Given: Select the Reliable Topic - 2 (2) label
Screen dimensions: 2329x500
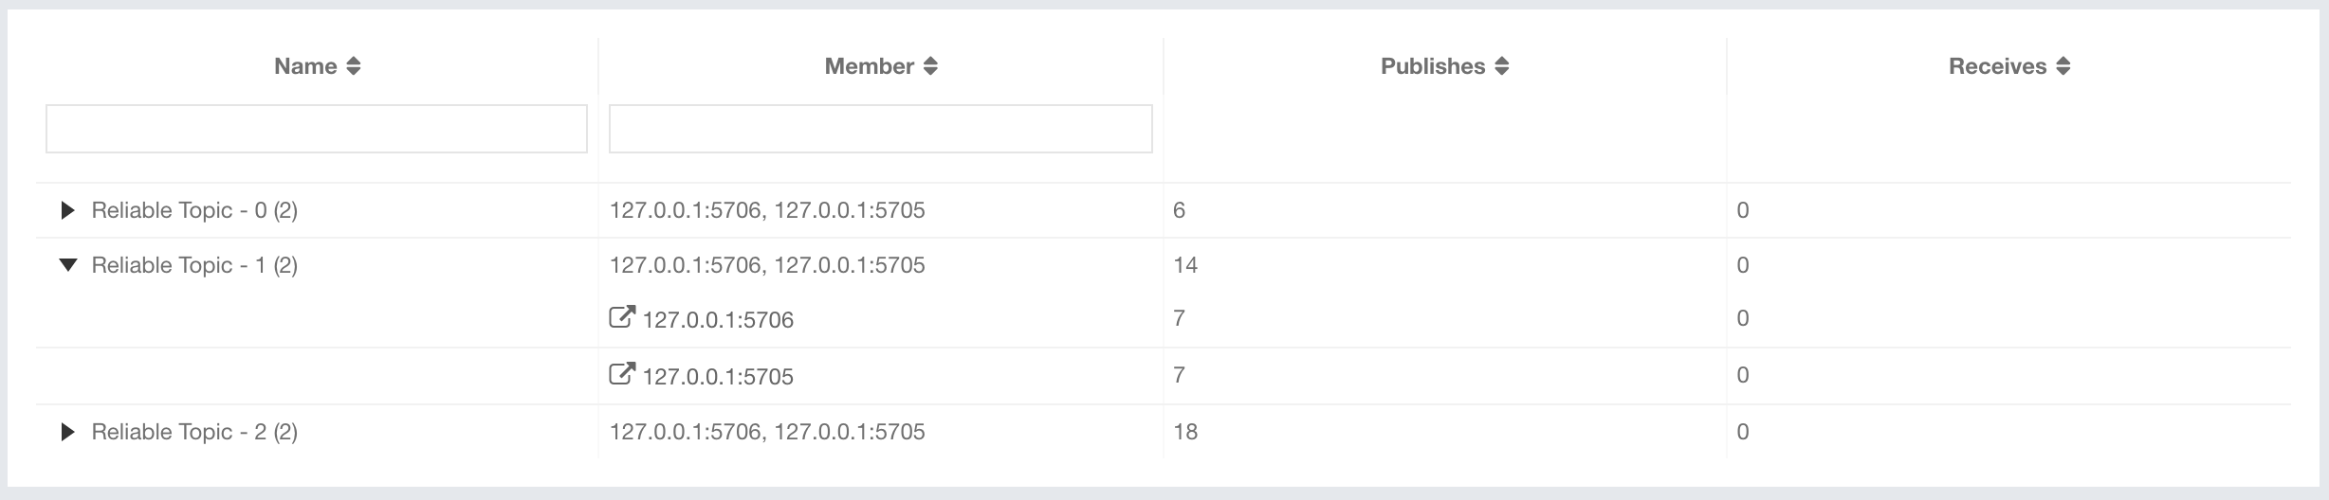Looking at the screenshot, I should click(x=194, y=432).
